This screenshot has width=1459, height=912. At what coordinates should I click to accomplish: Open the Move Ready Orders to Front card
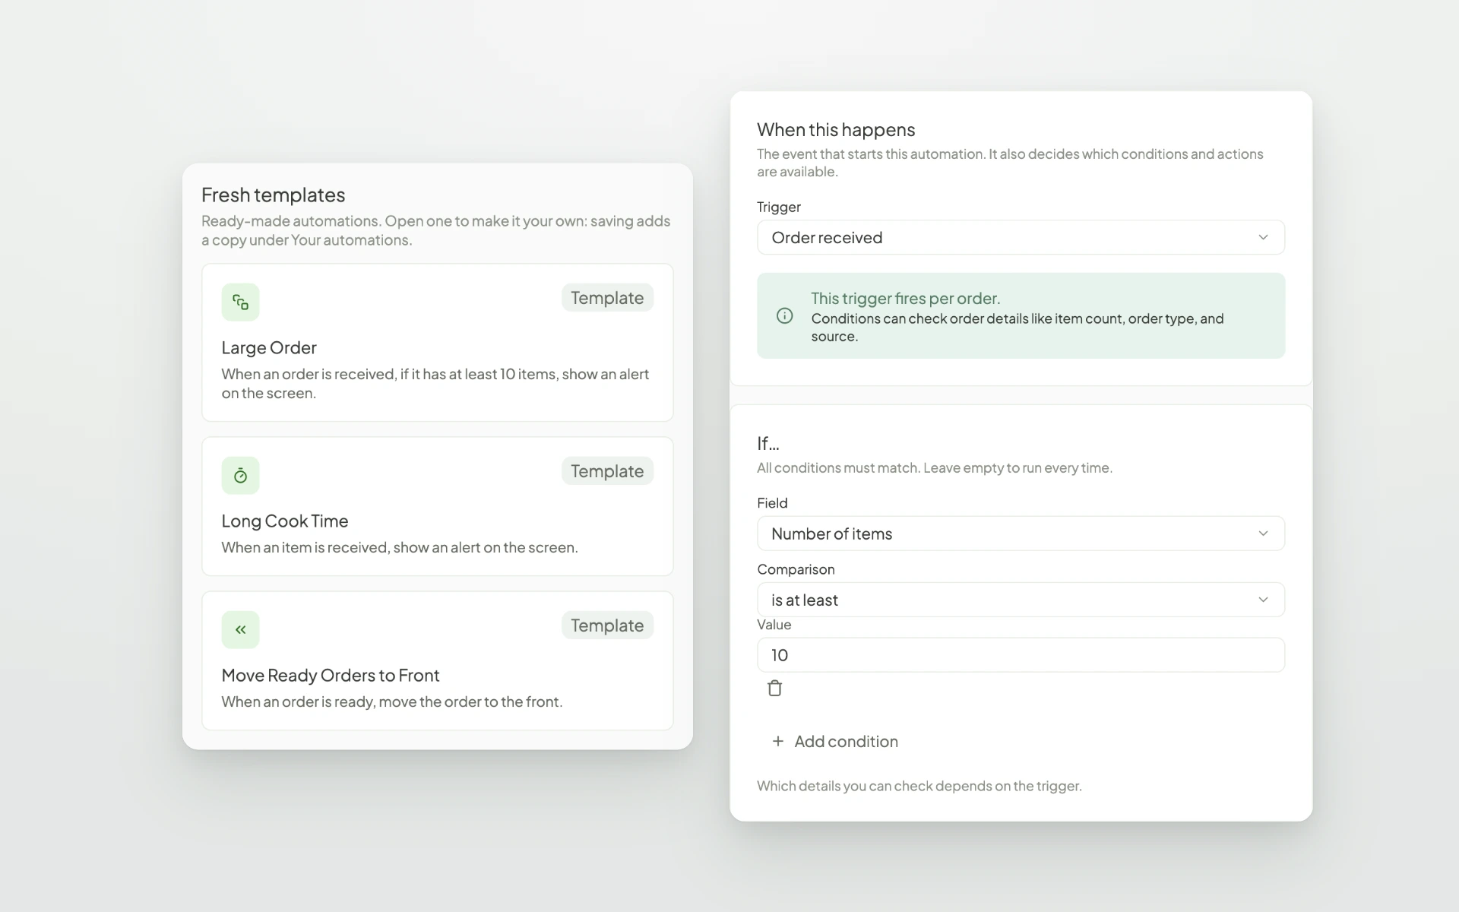click(x=438, y=660)
